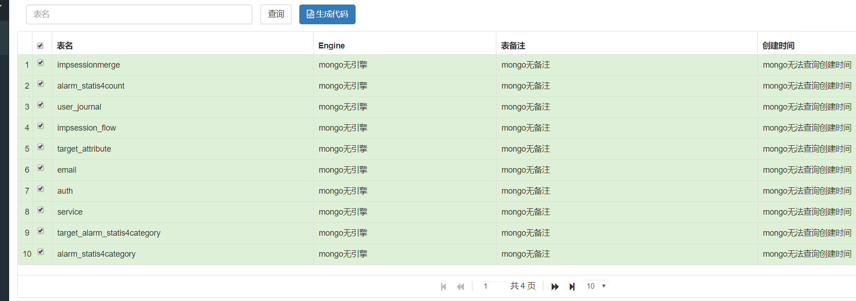Go to first page icon

[443, 286]
